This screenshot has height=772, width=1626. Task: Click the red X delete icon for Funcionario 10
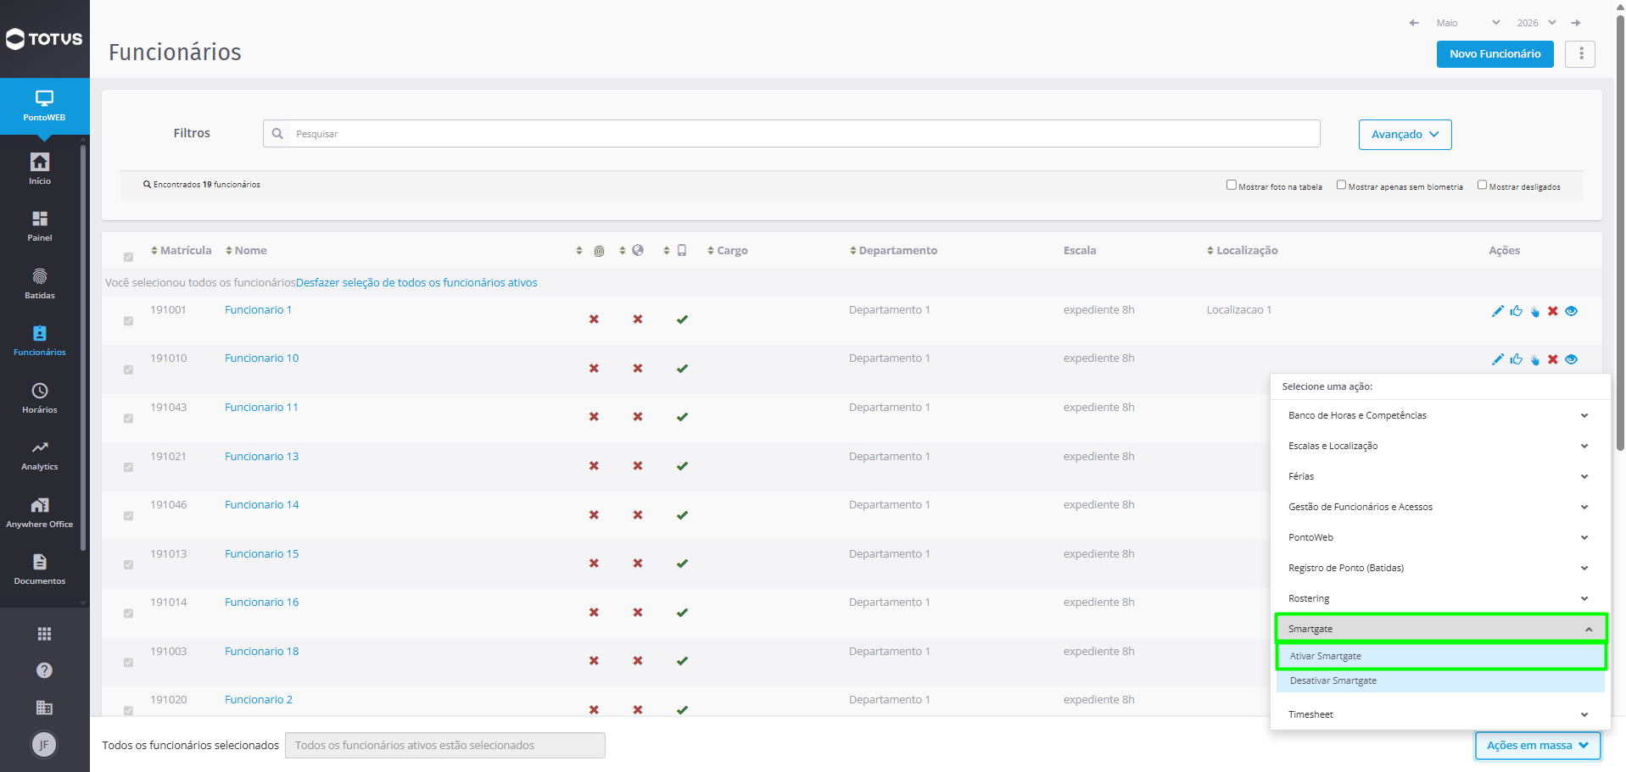(x=1552, y=359)
